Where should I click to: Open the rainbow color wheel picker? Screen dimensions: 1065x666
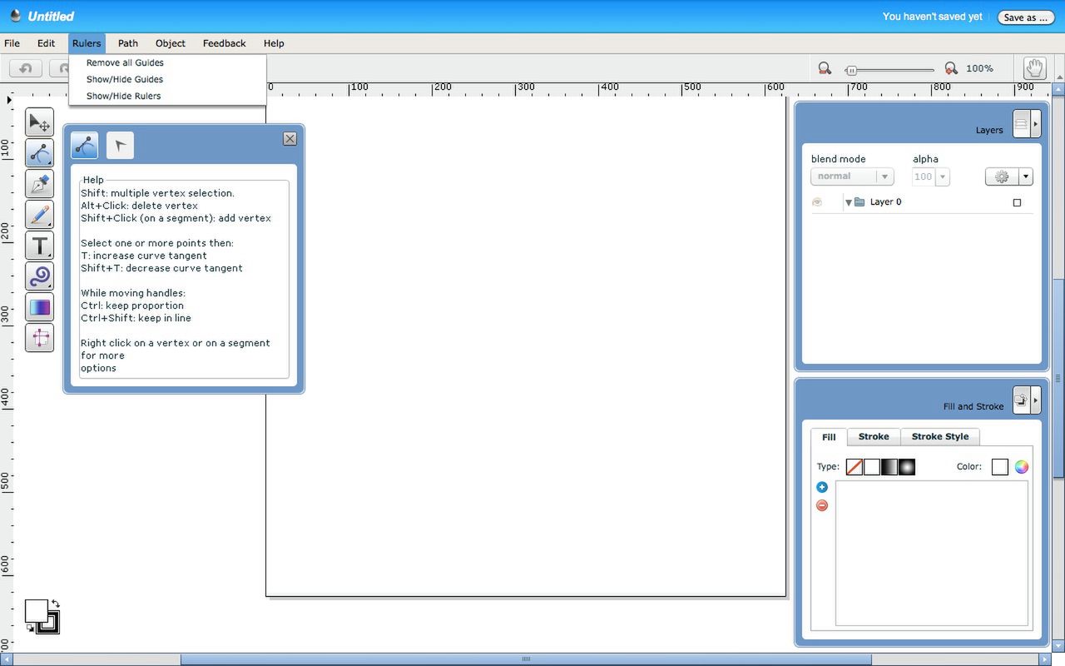click(1021, 467)
